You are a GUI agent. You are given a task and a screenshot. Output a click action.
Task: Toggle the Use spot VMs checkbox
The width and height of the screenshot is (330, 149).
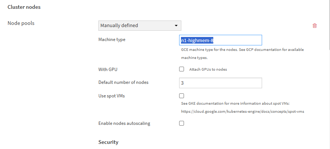(x=181, y=96)
